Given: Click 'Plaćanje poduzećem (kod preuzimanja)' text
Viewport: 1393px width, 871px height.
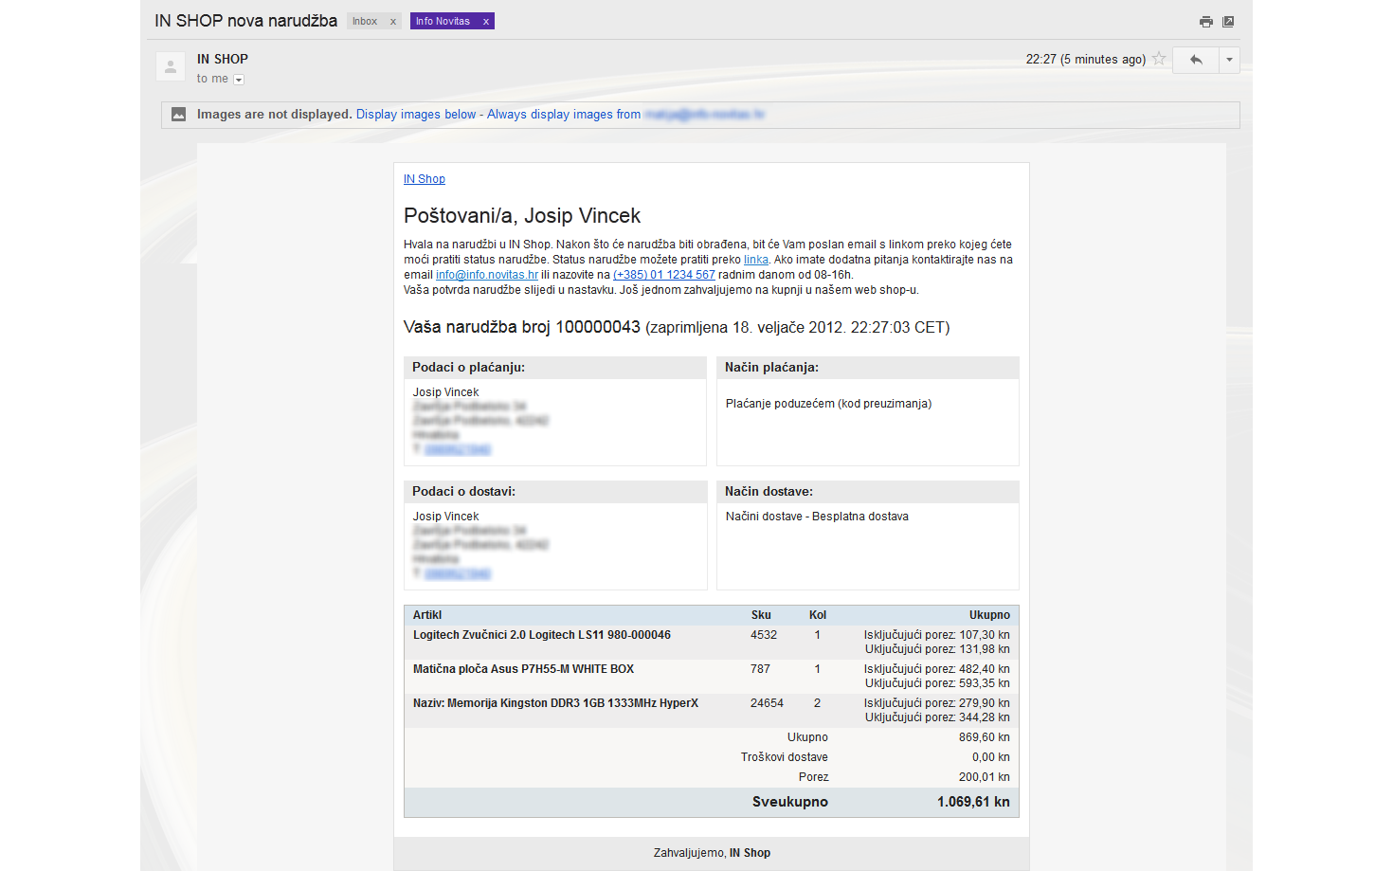Looking at the screenshot, I should pos(828,404).
